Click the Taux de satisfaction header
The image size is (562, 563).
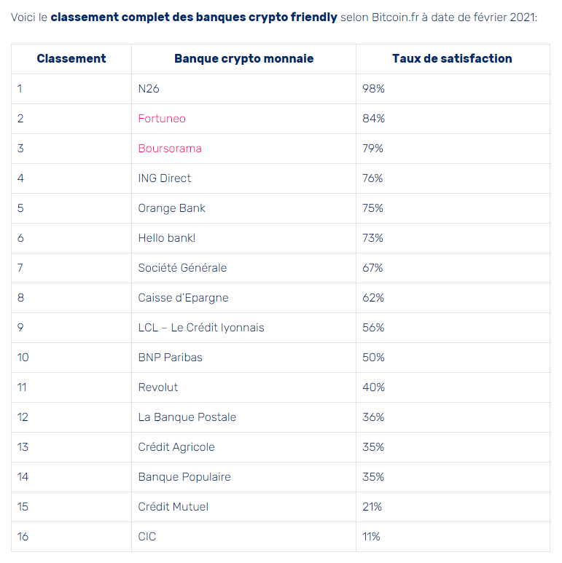tap(452, 59)
